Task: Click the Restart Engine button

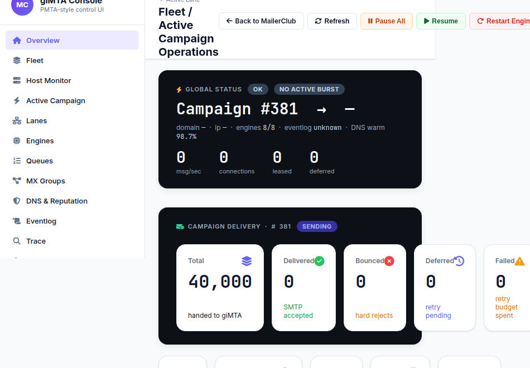Action: pyautogui.click(x=499, y=21)
